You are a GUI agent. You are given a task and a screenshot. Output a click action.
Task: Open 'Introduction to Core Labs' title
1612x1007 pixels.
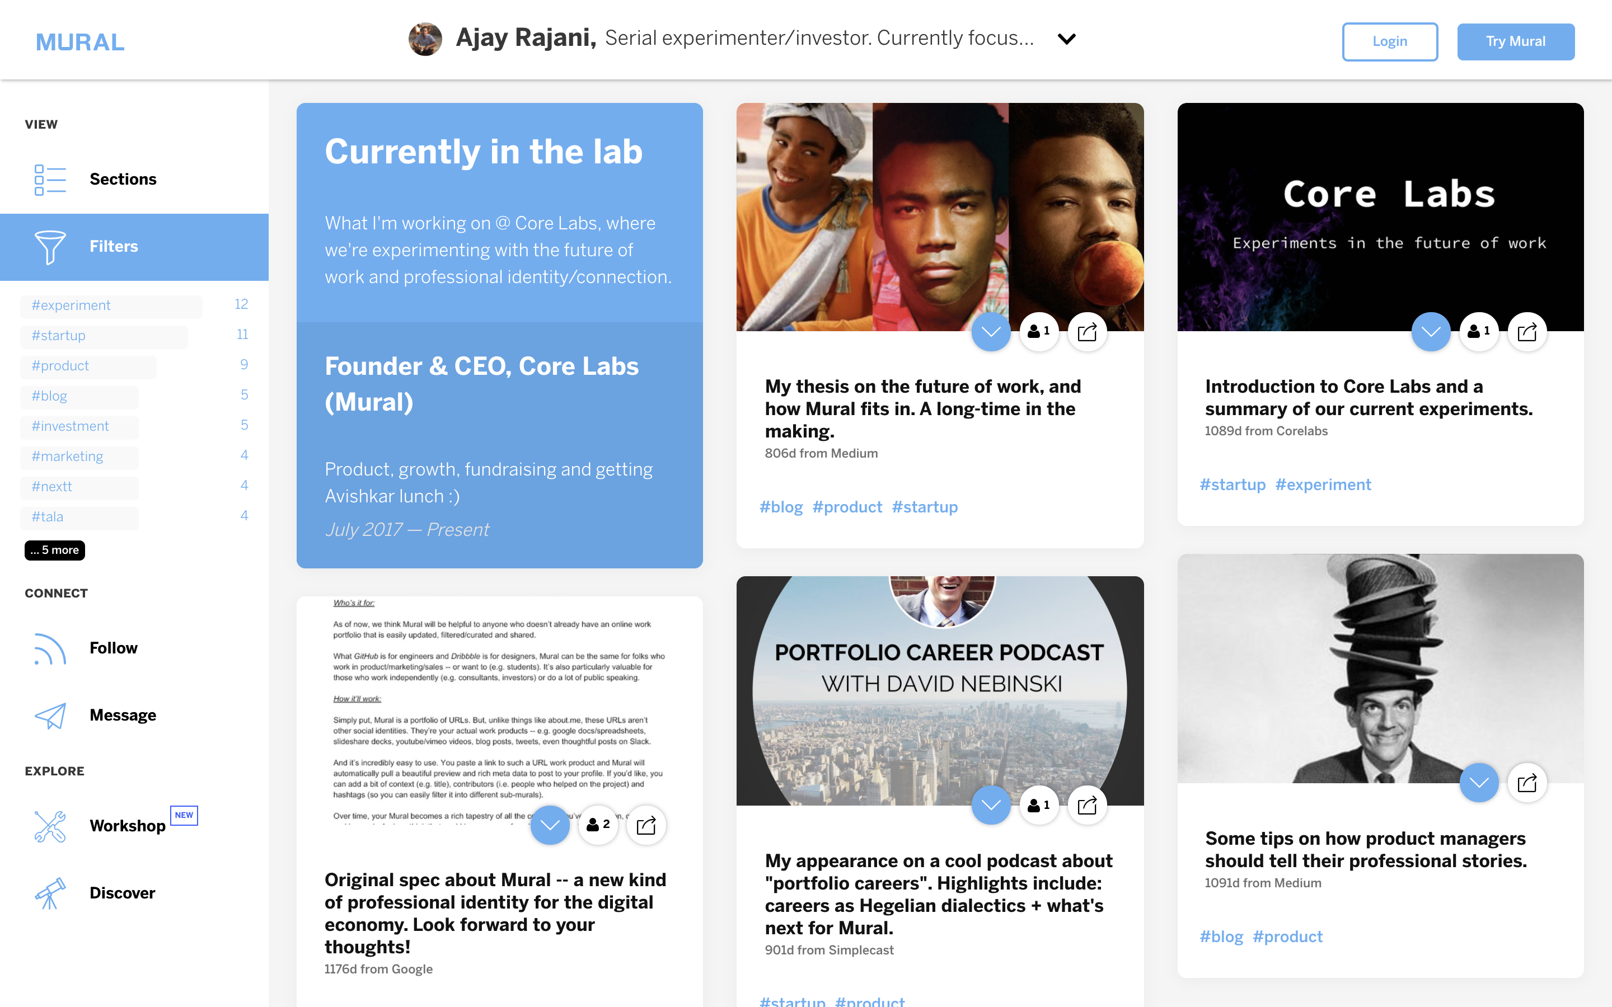click(1369, 398)
